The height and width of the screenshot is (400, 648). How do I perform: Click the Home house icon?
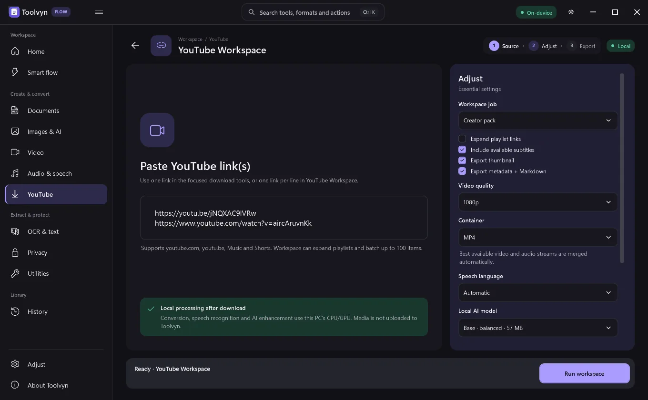coord(15,51)
